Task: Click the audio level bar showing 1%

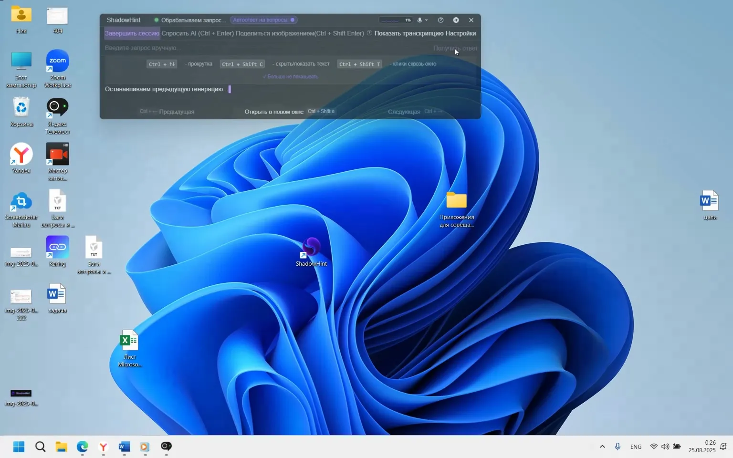Action: click(394, 20)
